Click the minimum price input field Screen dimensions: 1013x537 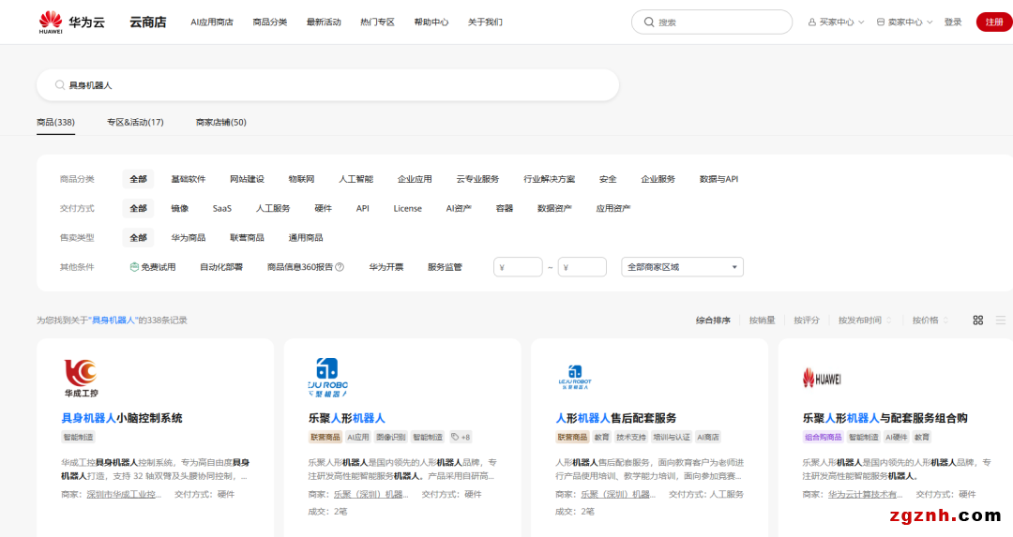click(x=518, y=267)
